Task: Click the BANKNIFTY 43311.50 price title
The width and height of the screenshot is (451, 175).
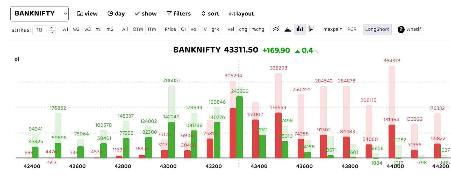Action: click(x=216, y=50)
